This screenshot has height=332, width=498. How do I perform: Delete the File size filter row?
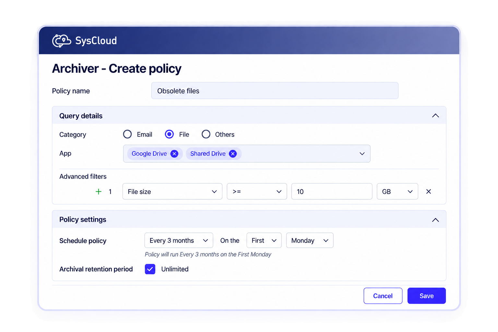429,192
